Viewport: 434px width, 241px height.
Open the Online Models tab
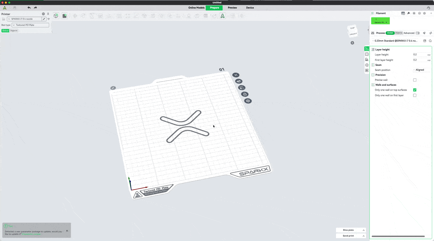point(196,8)
